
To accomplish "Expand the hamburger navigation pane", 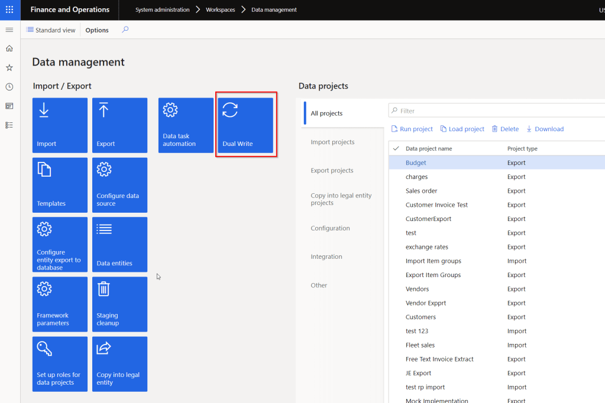I will tap(9, 30).
